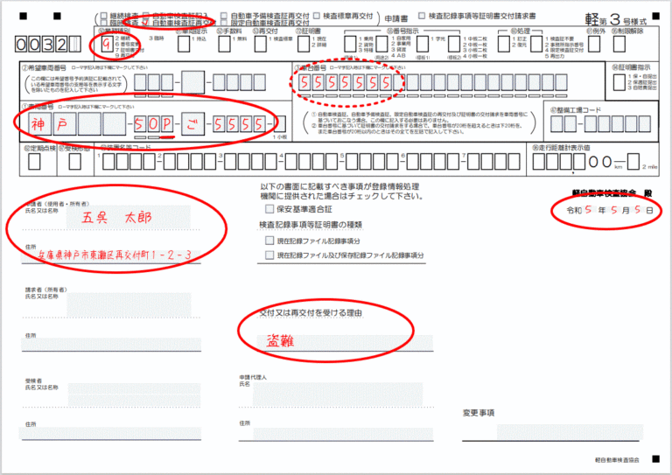672x475 pixels.
Task: Select the 手数料 code box
Action: pyautogui.click(x=224, y=44)
